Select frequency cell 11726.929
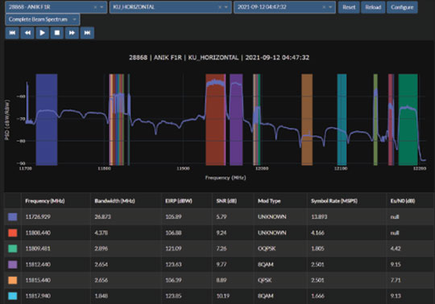Viewport: 435px width, 304px height. coord(38,217)
